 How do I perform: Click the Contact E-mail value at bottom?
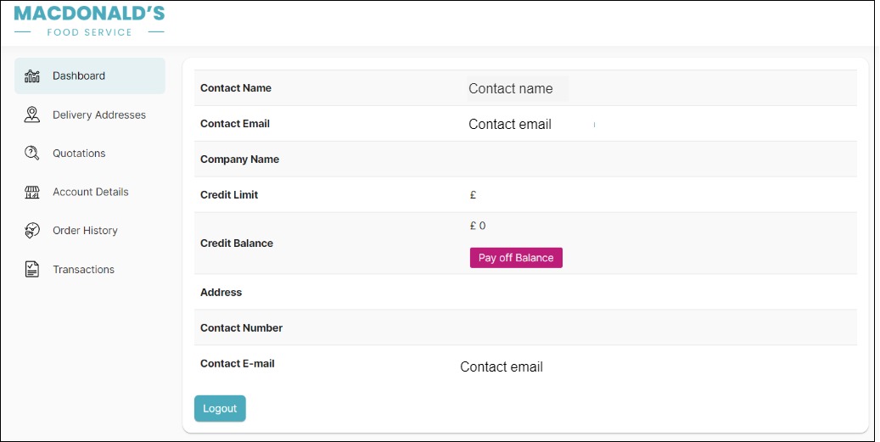click(x=502, y=366)
